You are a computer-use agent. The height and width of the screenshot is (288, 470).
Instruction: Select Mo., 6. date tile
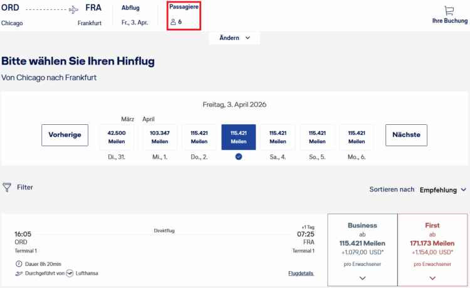click(357, 137)
